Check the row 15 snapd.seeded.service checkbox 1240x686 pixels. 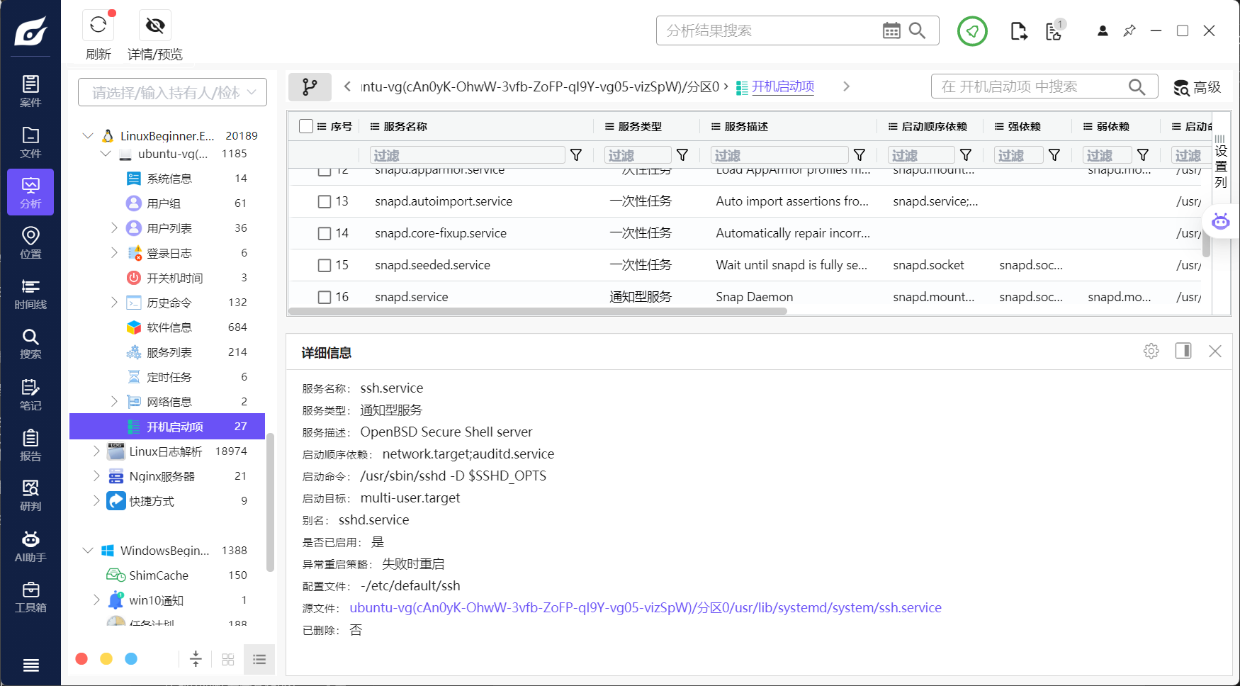(325, 265)
